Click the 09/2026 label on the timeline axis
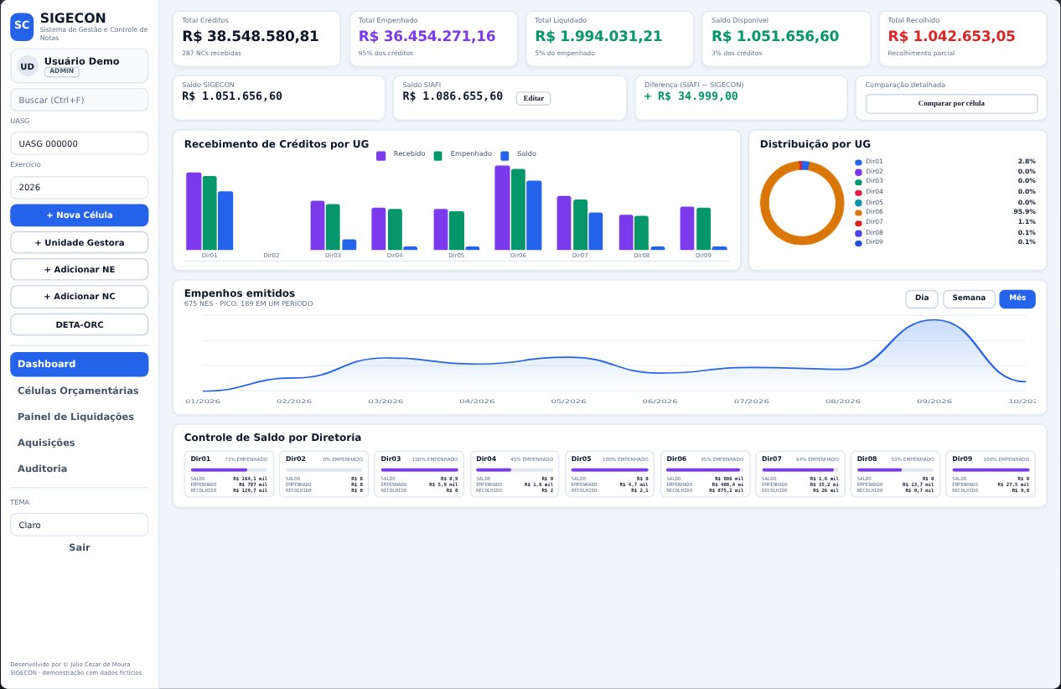This screenshot has width=1061, height=689. [x=934, y=401]
